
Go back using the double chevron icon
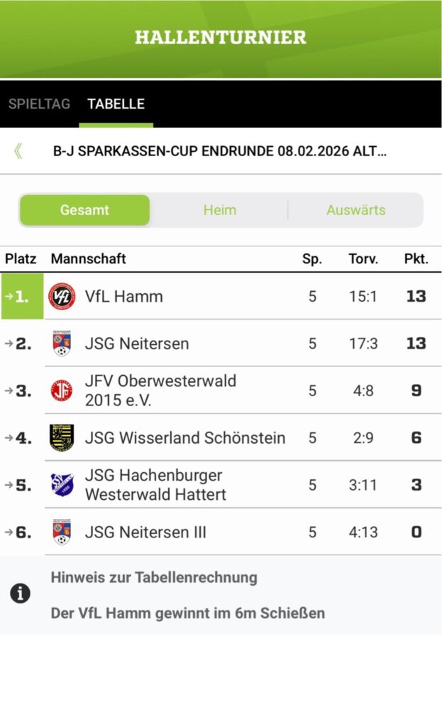coord(18,151)
